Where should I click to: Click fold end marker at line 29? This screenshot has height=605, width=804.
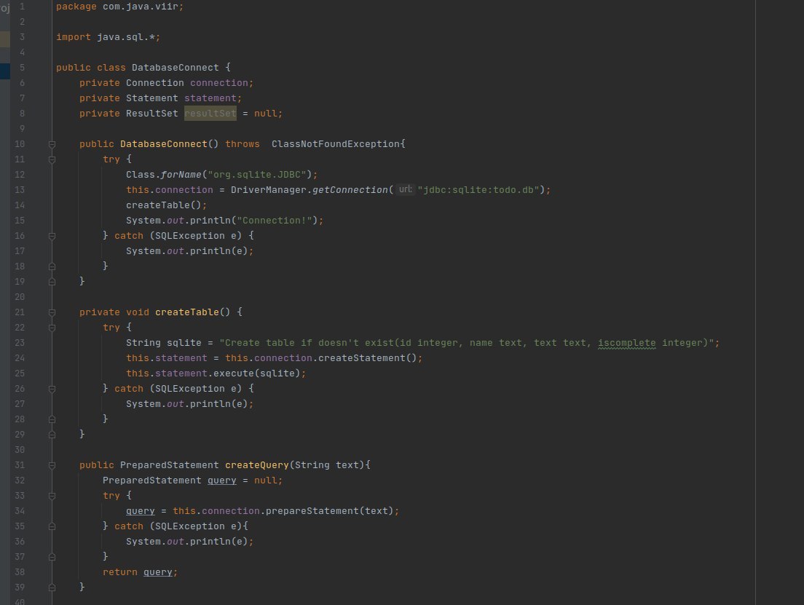click(52, 435)
